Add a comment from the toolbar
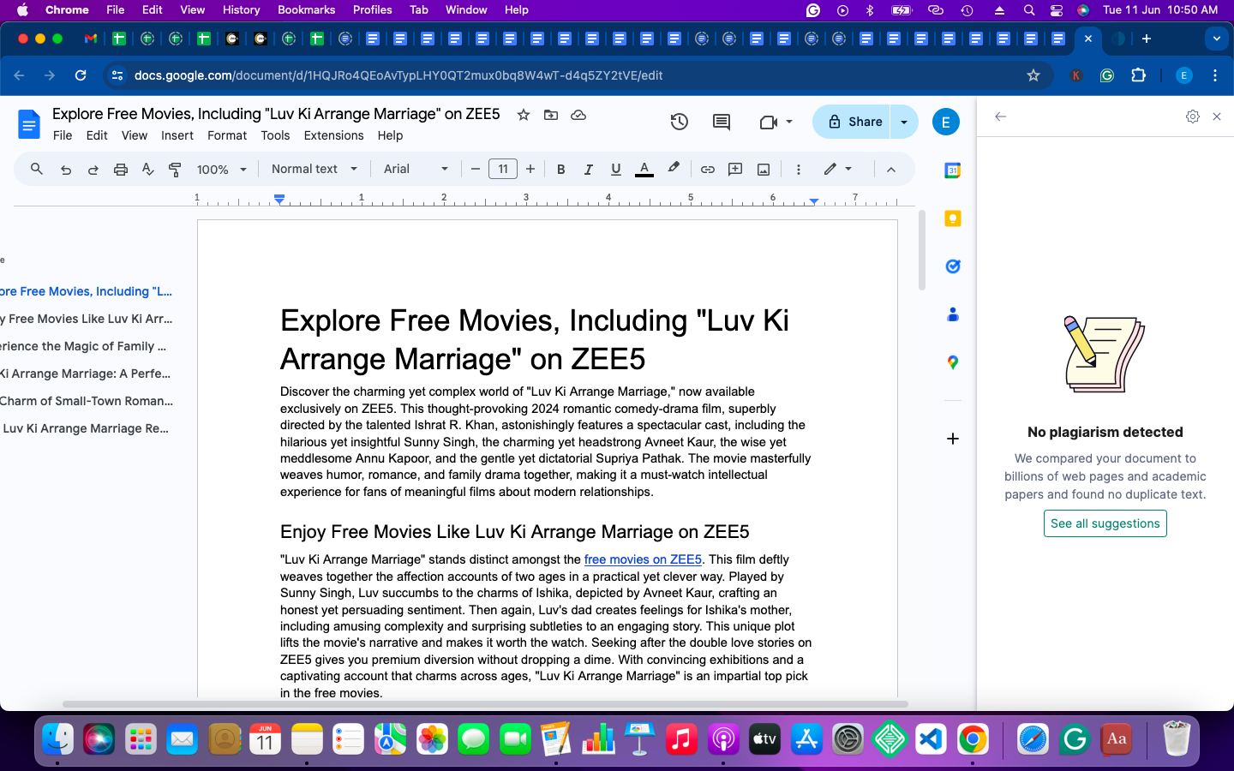1234x771 pixels. (x=735, y=170)
